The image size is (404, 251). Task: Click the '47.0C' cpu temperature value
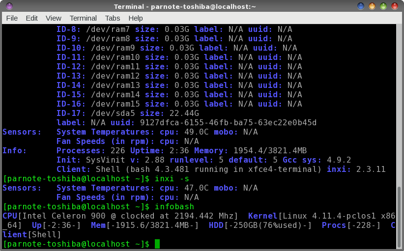[x=196, y=188]
